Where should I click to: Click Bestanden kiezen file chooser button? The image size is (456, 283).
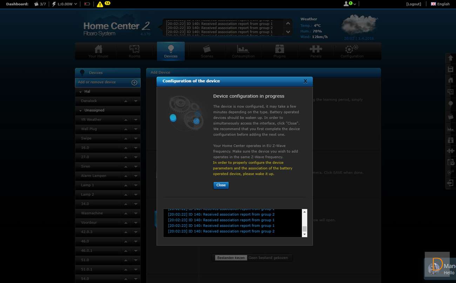point(230,258)
